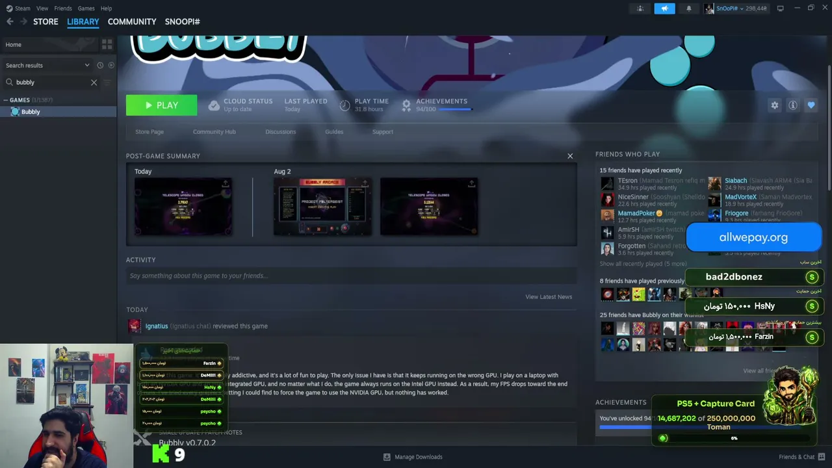This screenshot has width=832, height=468.
Task: Close the Post-Game Summary panel
Action: tap(570, 156)
